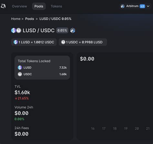Image resolution: width=153 pixels, height=144 pixels.
Task: Switch to the Tokens tab
Action: pos(56,6)
